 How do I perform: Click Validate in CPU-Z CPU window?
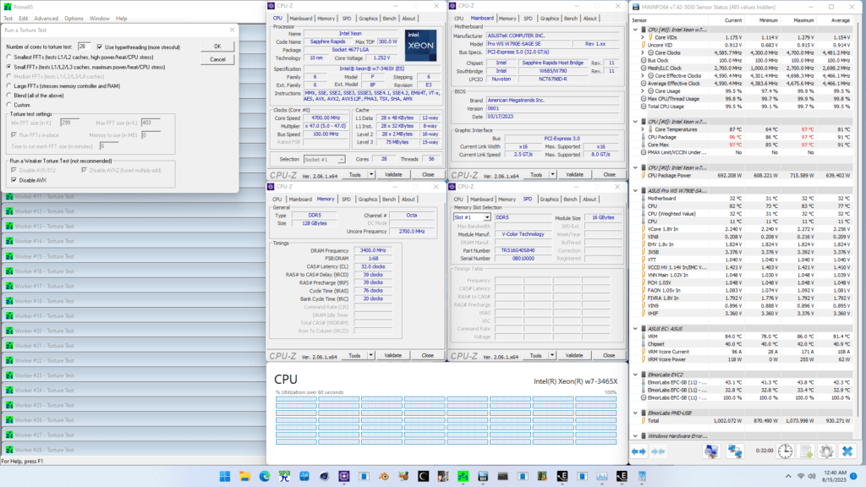point(393,174)
